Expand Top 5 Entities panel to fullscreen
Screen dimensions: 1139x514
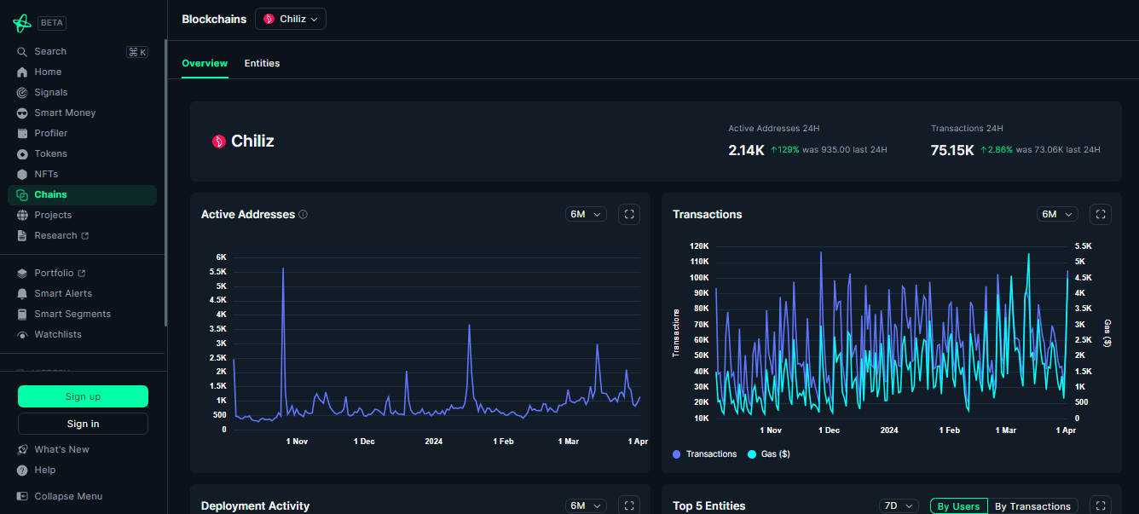pos(1101,505)
